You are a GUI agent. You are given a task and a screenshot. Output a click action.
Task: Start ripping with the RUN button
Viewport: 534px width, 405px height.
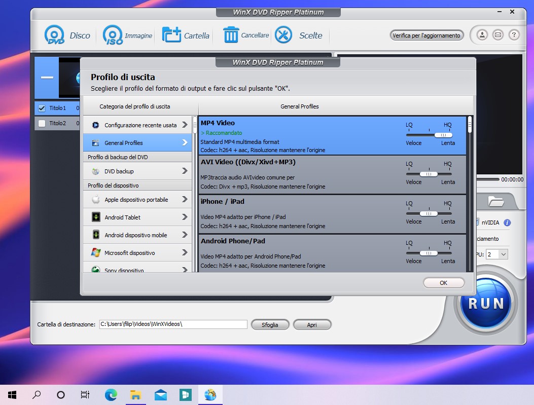click(486, 303)
